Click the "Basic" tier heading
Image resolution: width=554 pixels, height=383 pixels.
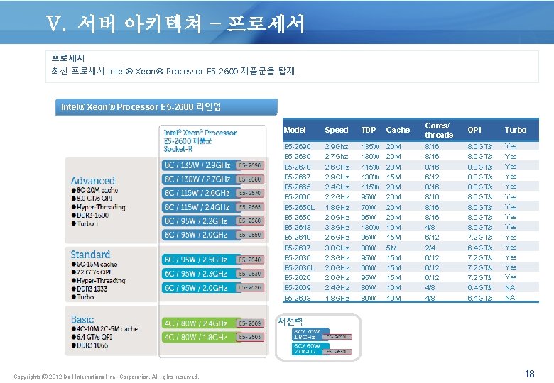(82, 319)
